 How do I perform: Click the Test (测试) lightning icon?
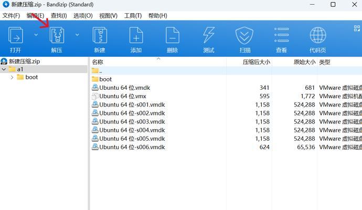209,35
